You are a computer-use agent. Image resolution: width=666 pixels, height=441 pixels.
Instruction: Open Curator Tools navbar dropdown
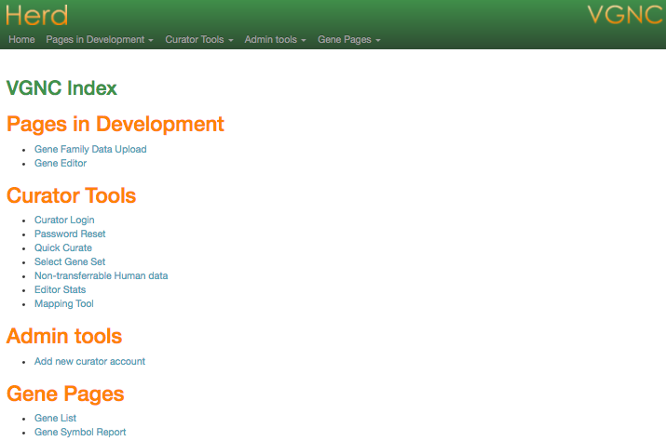coord(198,40)
